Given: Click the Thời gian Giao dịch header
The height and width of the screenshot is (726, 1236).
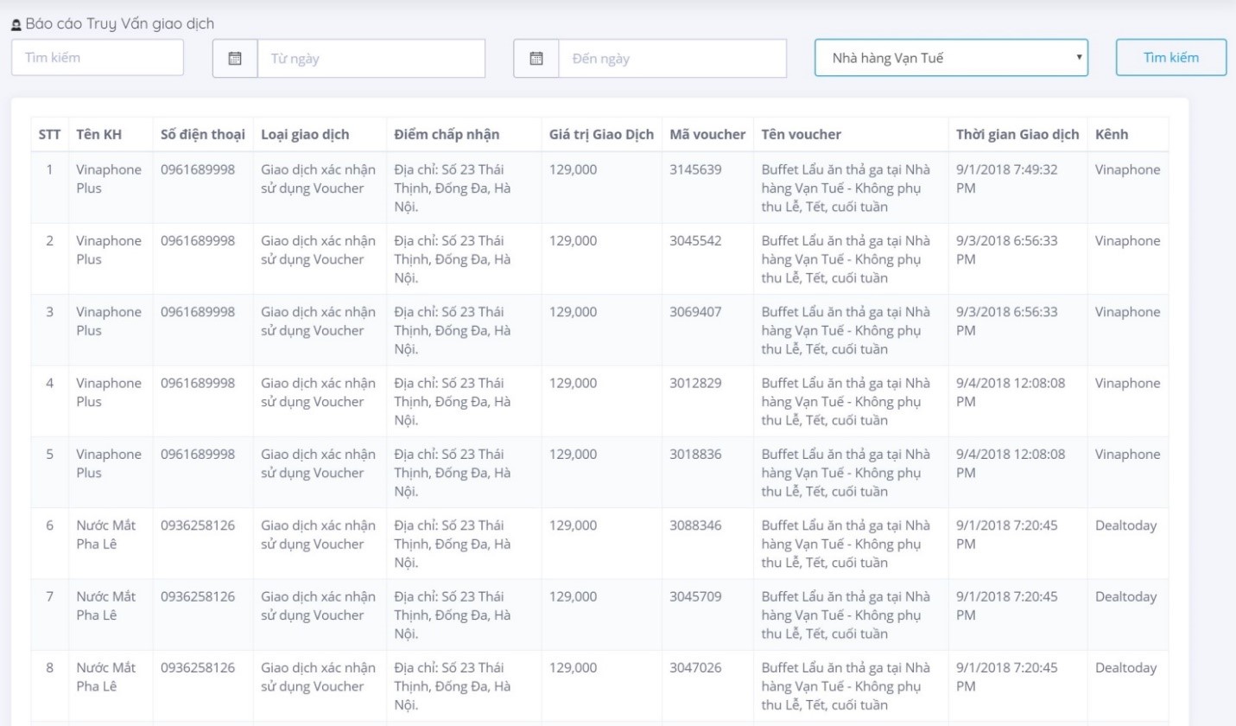Looking at the screenshot, I should (1017, 135).
